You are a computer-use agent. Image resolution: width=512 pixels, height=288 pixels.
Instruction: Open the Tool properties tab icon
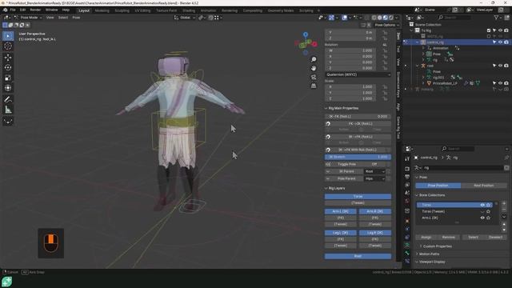tap(407, 159)
